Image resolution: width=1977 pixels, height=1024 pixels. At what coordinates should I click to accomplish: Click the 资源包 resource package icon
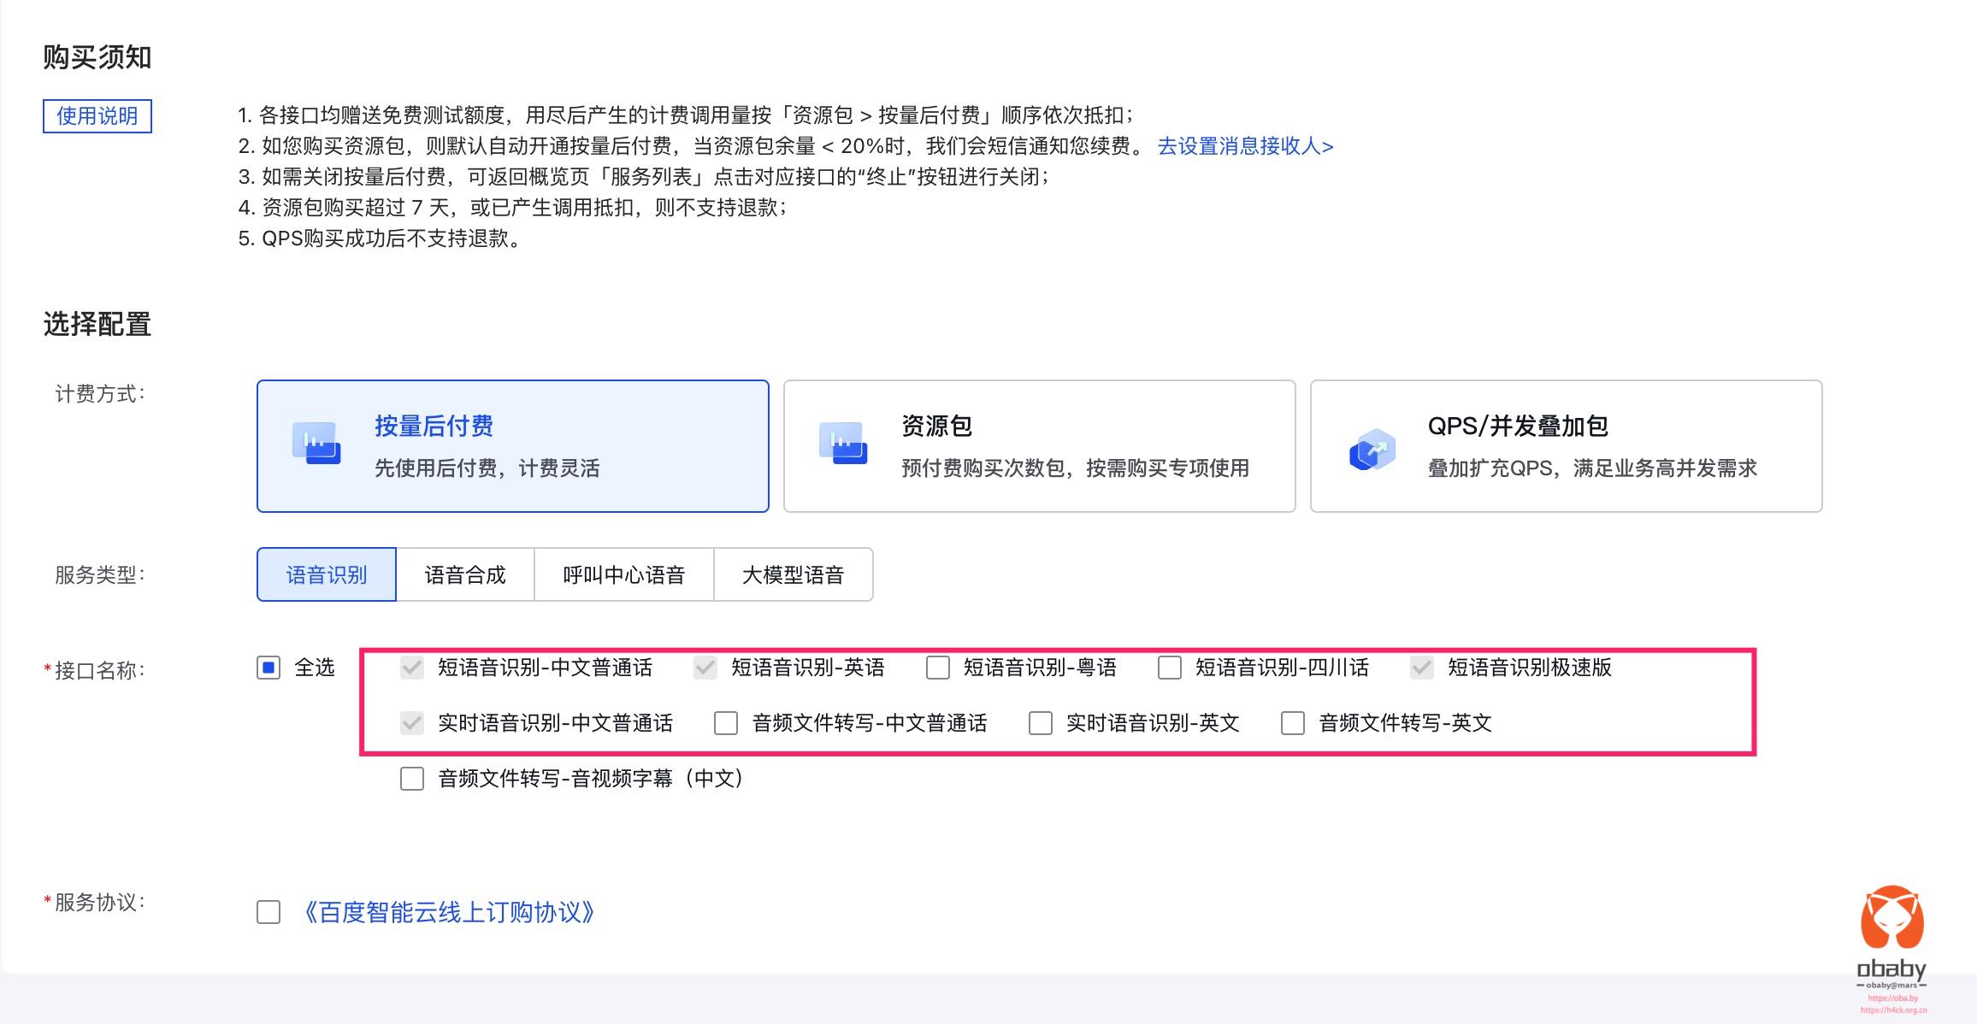click(x=843, y=444)
